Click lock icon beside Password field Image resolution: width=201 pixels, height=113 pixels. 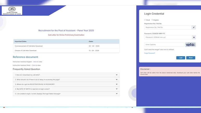194,37
